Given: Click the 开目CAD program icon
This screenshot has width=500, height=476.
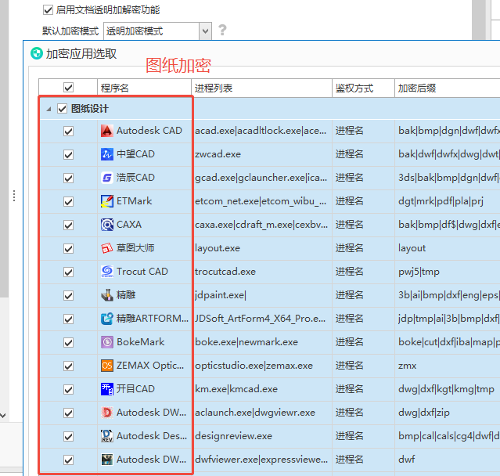Looking at the screenshot, I should pyautogui.click(x=107, y=389).
